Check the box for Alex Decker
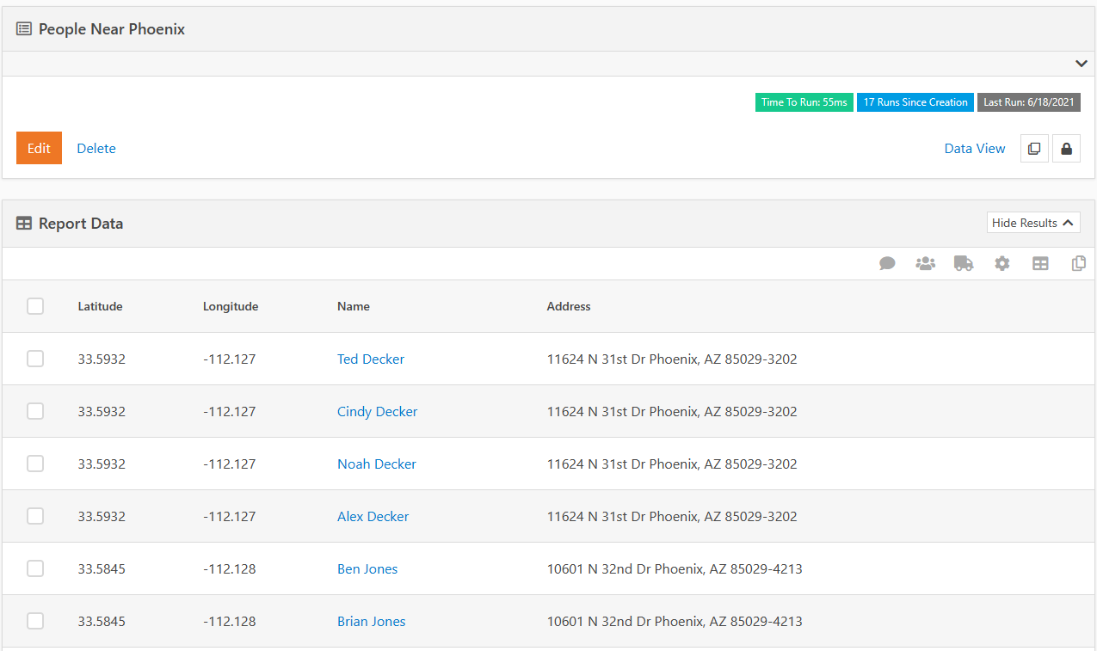 coord(35,516)
